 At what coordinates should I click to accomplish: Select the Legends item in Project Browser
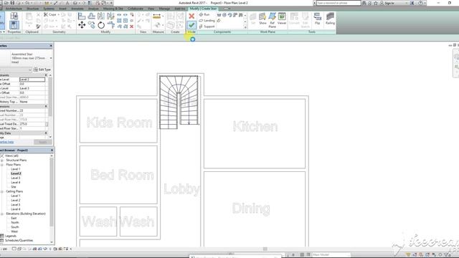[x=11, y=236]
